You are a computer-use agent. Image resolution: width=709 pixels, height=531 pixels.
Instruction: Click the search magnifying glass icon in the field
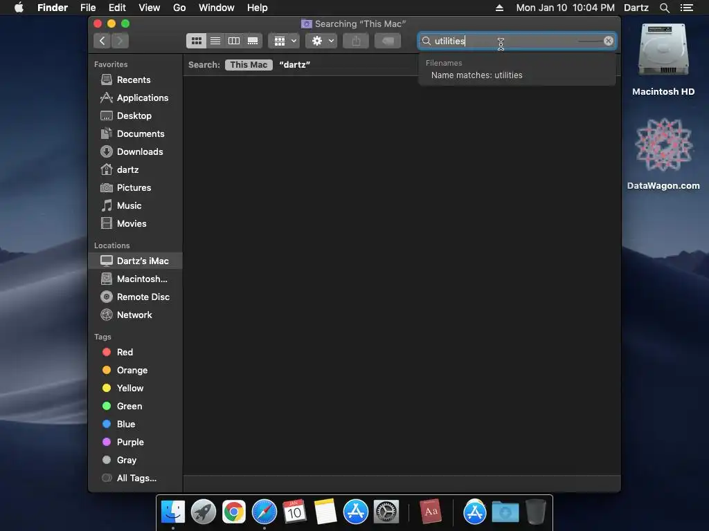(426, 41)
